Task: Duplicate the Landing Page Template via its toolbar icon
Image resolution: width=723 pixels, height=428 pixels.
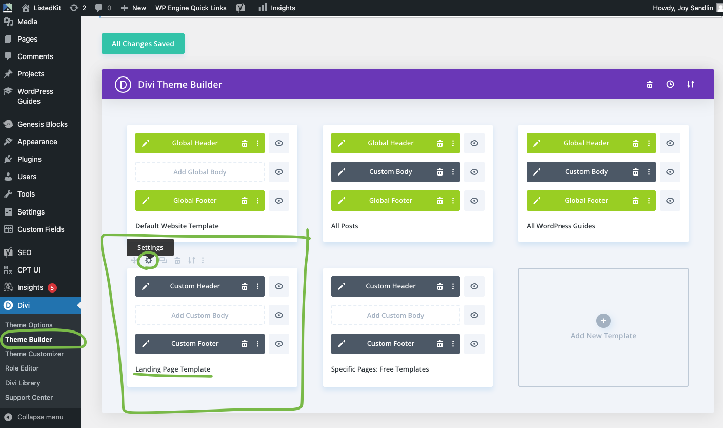Action: pos(163,260)
